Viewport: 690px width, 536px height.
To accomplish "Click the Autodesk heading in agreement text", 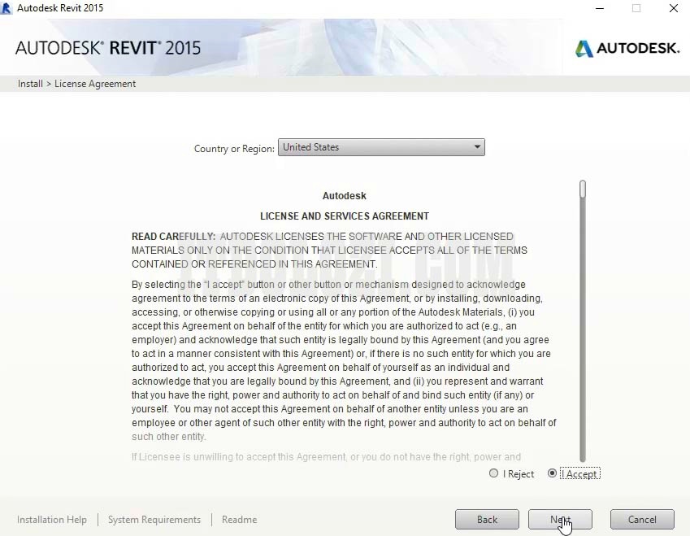I will pyautogui.click(x=344, y=196).
